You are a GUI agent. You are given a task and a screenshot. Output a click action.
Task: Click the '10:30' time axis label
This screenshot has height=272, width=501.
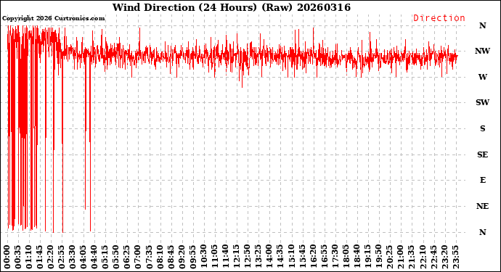[204, 257]
